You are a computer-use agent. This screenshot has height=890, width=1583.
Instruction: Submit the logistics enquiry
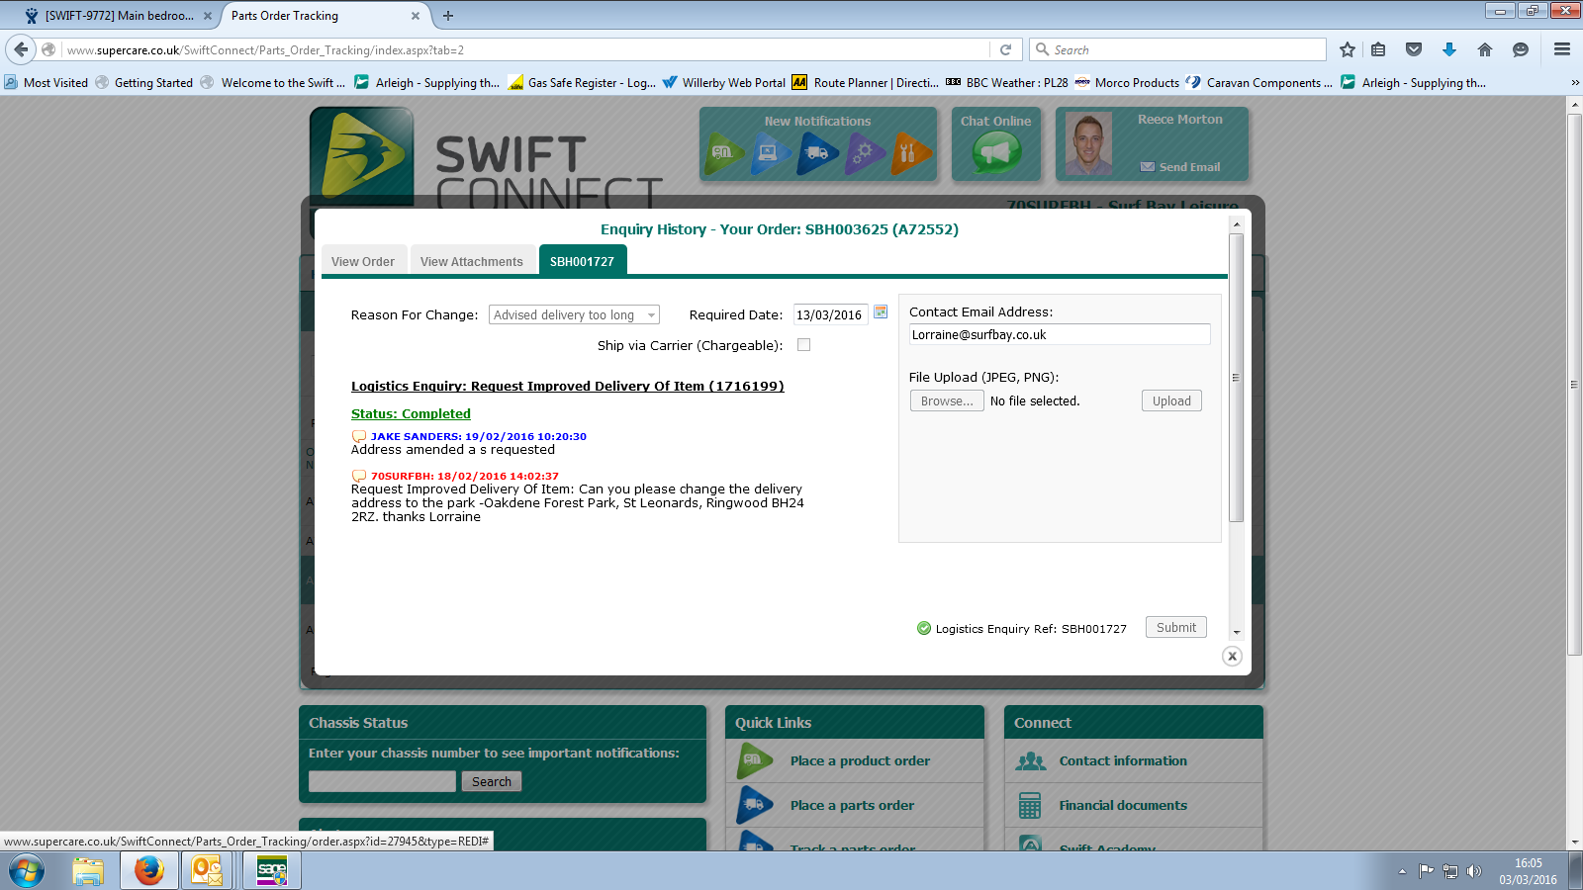(1176, 627)
